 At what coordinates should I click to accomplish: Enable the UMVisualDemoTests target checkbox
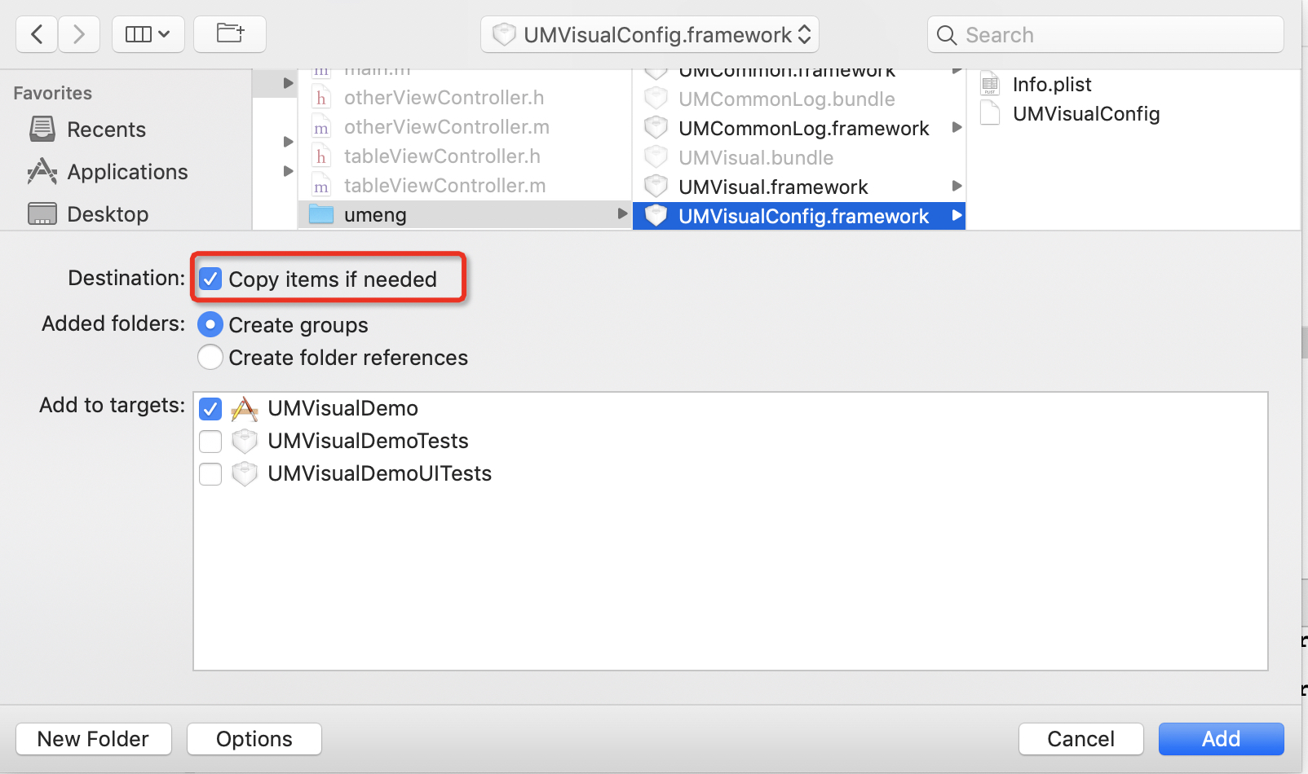210,441
